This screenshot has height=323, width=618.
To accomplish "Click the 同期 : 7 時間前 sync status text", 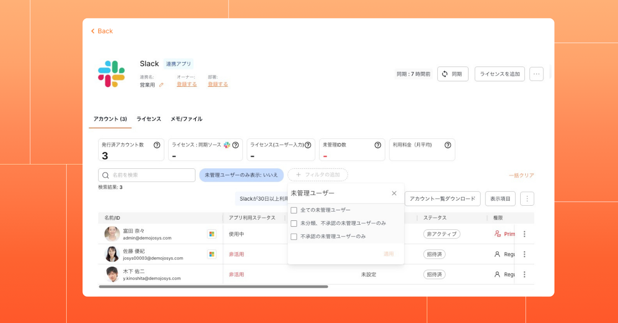I will coord(413,74).
